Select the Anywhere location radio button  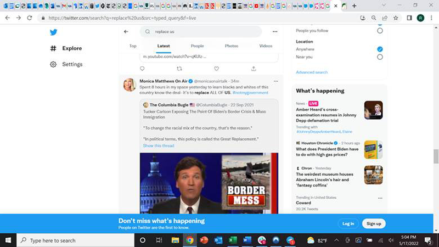380,49
